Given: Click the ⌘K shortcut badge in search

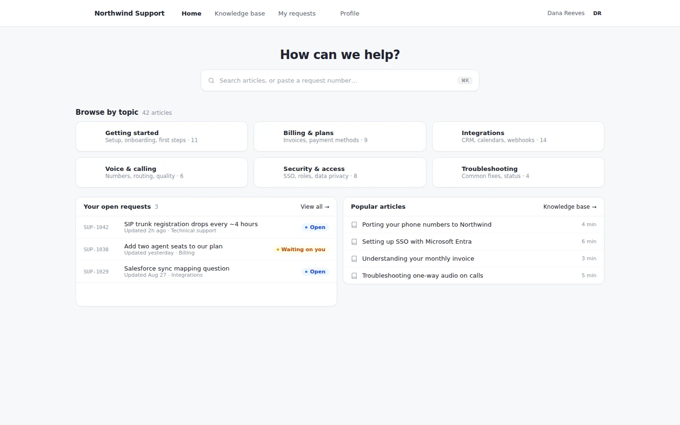Looking at the screenshot, I should pyautogui.click(x=465, y=81).
